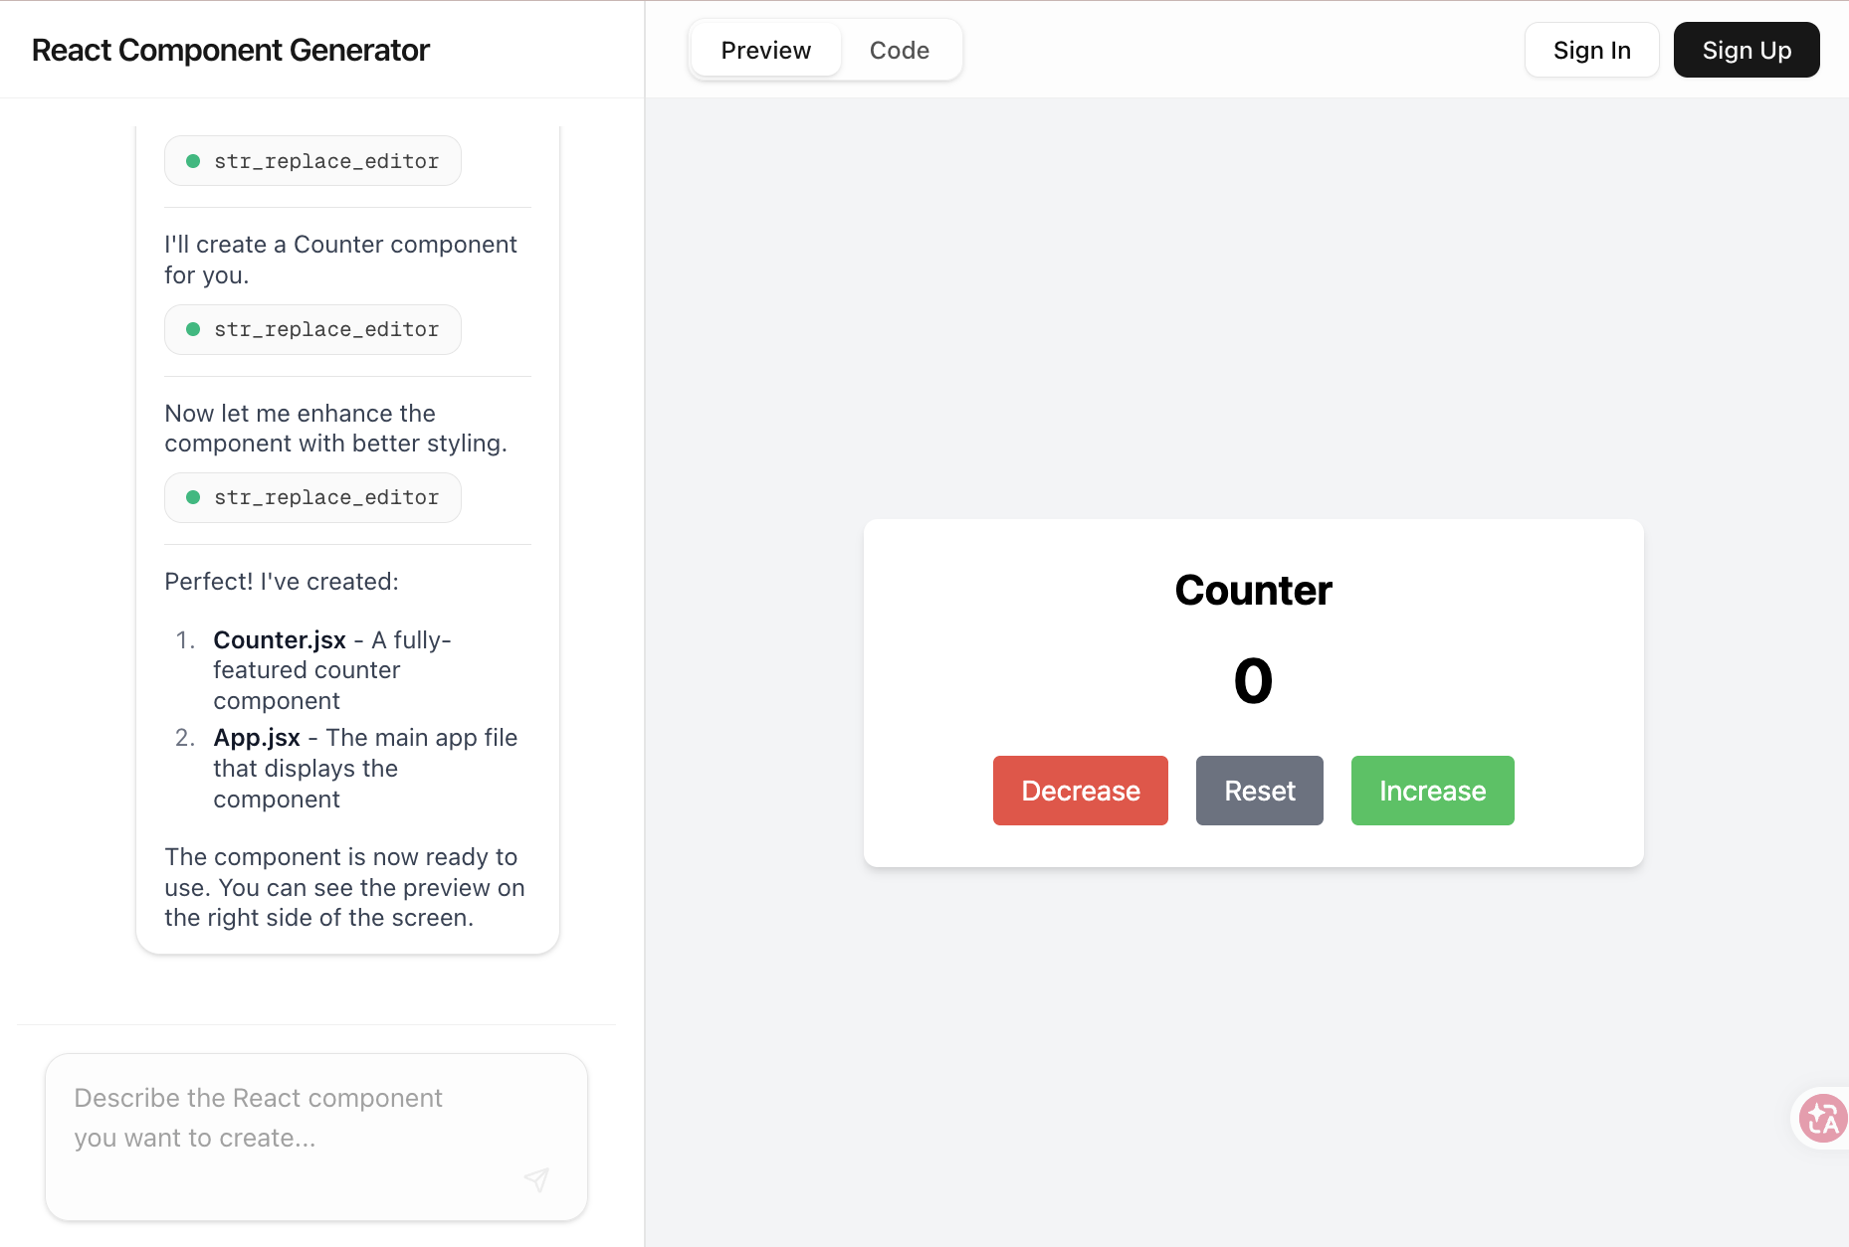Click the Counter heading in preview
Viewport: 1849px width, 1247px height.
pyautogui.click(x=1253, y=591)
